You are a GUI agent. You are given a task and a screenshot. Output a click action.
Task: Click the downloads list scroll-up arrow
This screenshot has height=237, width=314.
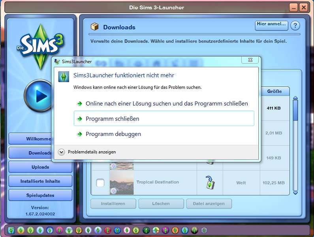click(295, 98)
